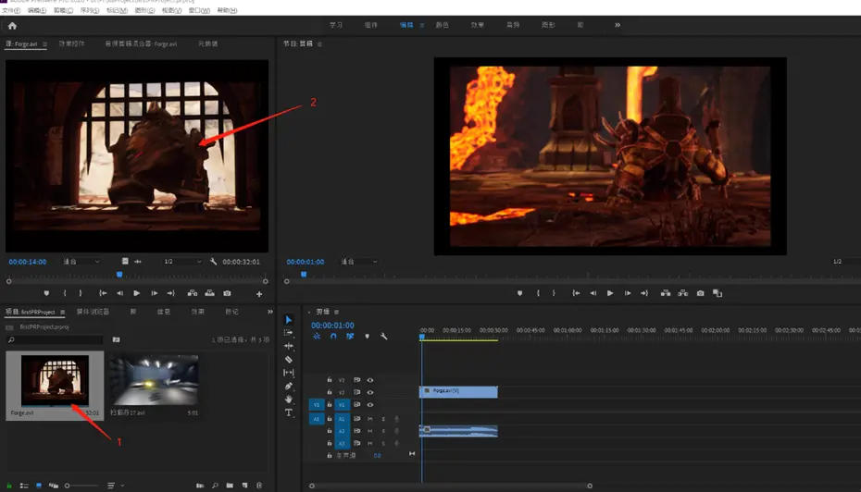Open Program monitor zoom level dropdown
The width and height of the screenshot is (861, 492).
click(x=360, y=262)
